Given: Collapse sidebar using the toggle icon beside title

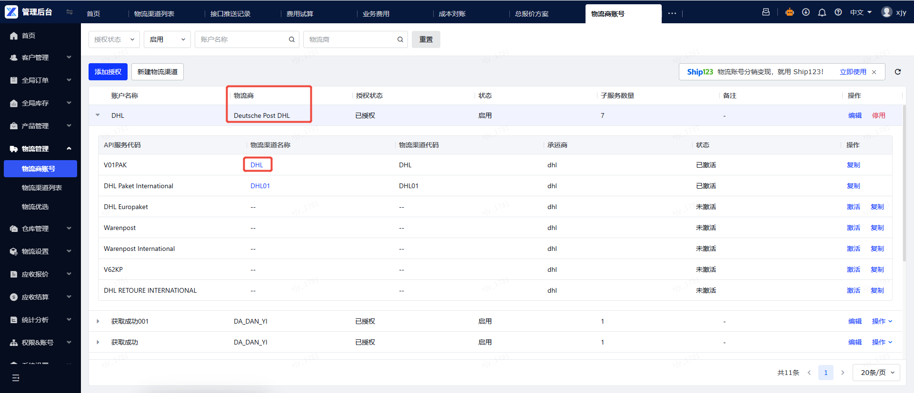Looking at the screenshot, I should point(70,12).
